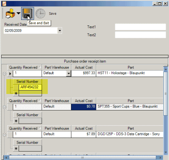
Task: Click the Default warehouse cell of Sport Cups row
Action: 57,107
